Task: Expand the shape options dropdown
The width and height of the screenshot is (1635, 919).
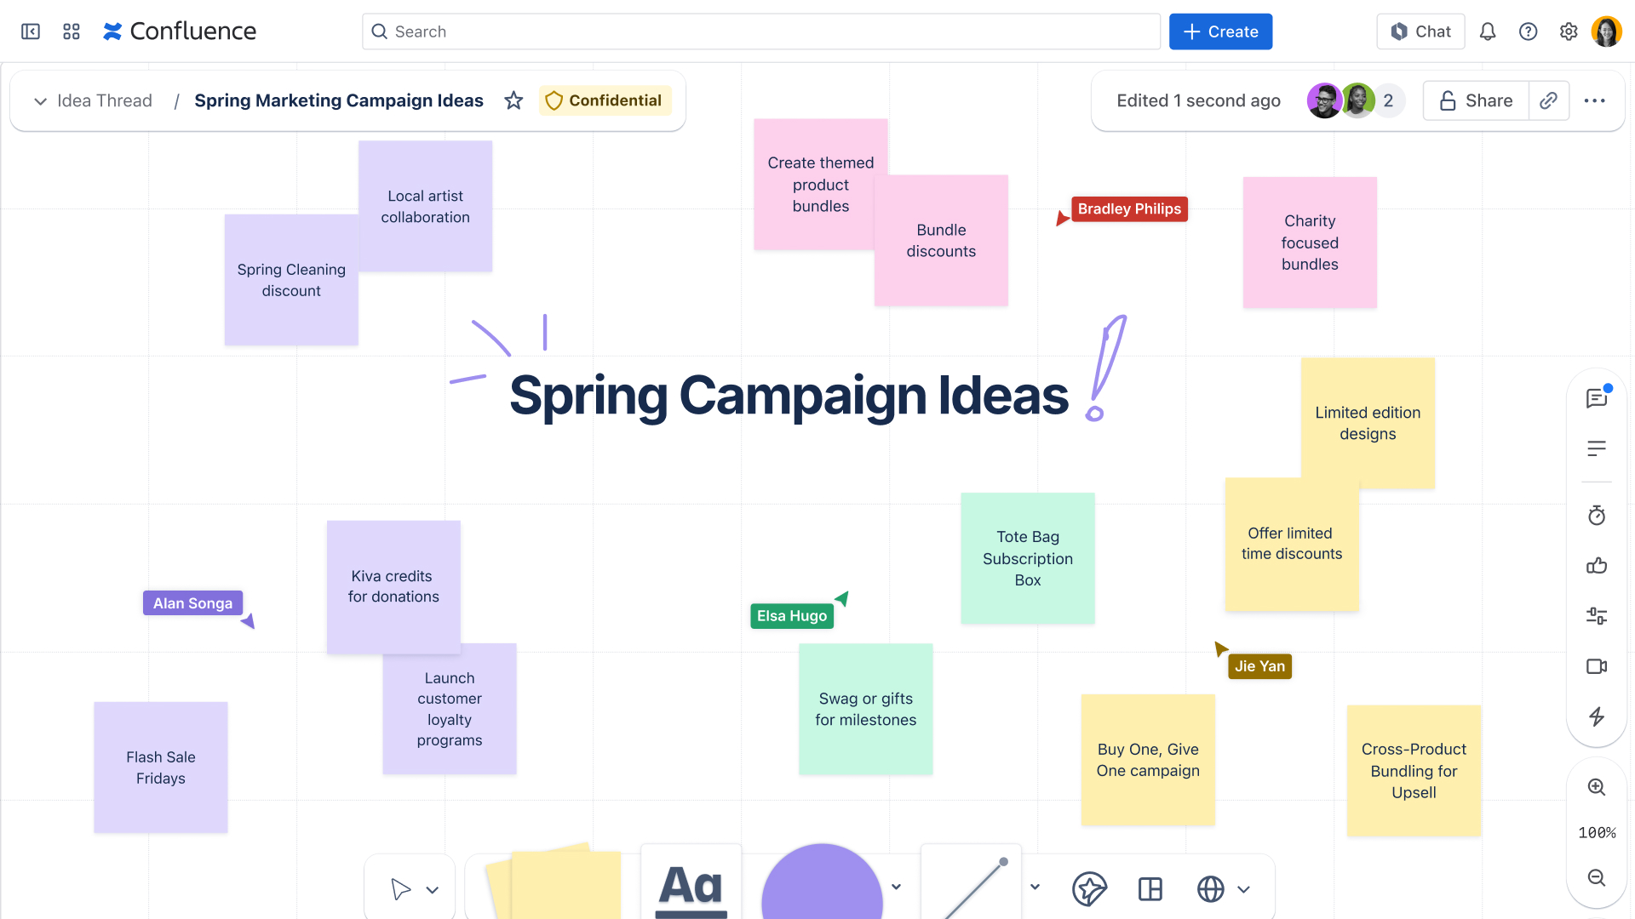Action: (896, 887)
